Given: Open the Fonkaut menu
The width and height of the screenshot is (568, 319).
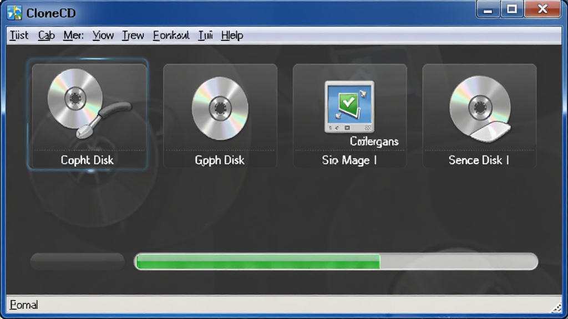Looking at the screenshot, I should 171,35.
